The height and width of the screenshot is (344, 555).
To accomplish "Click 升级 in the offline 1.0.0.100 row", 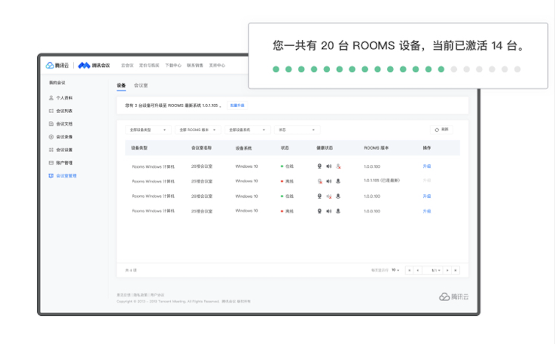I will coord(427,211).
